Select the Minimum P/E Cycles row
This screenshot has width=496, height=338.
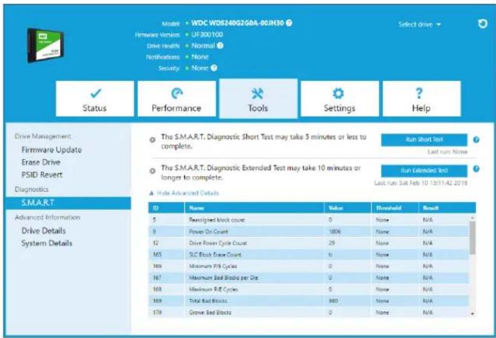point(309,266)
